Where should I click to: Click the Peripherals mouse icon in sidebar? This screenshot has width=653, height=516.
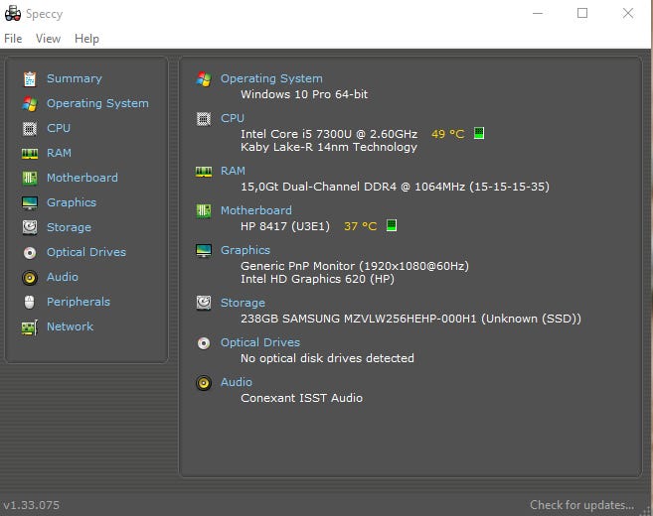coord(29,302)
